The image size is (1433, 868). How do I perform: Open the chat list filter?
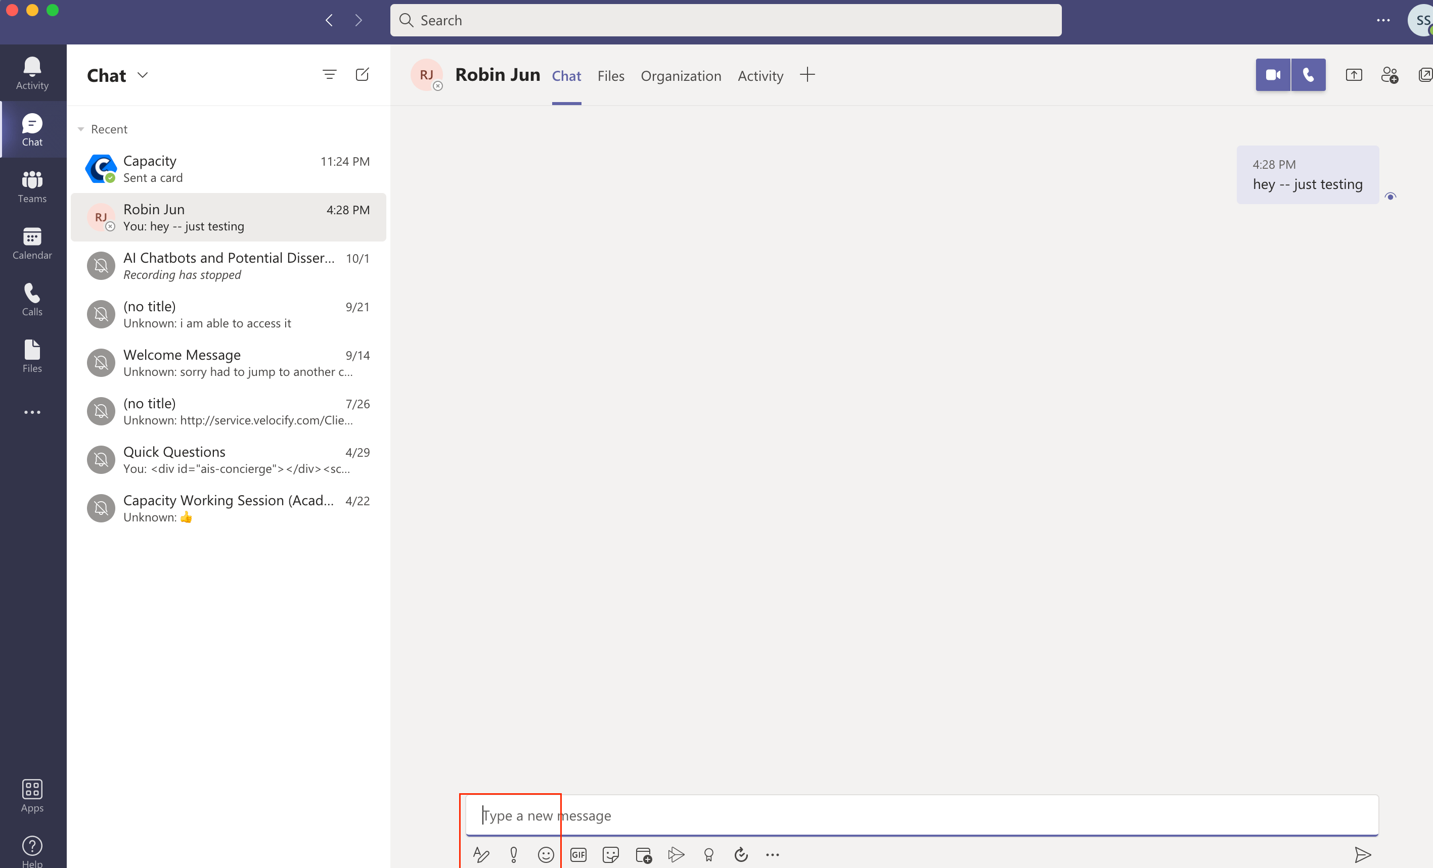pos(329,74)
